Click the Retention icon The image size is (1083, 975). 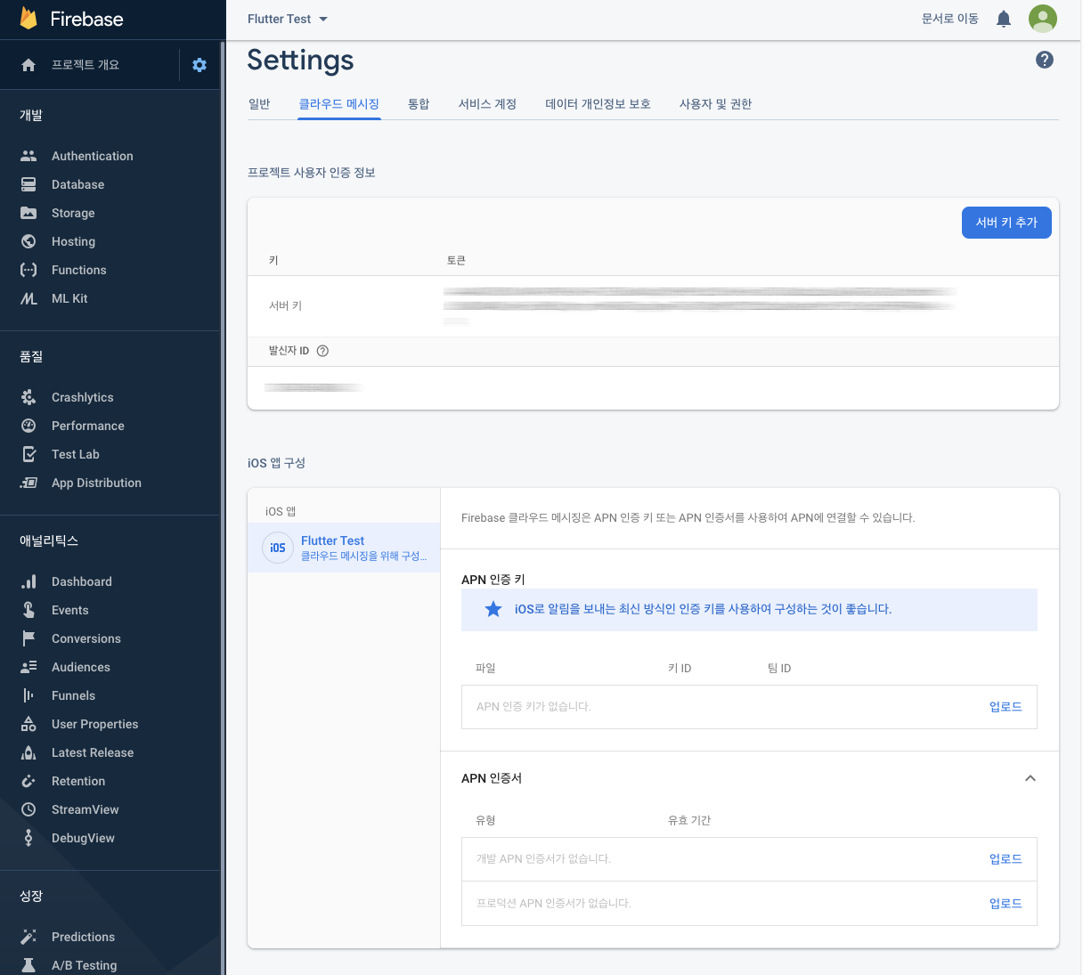tap(28, 781)
